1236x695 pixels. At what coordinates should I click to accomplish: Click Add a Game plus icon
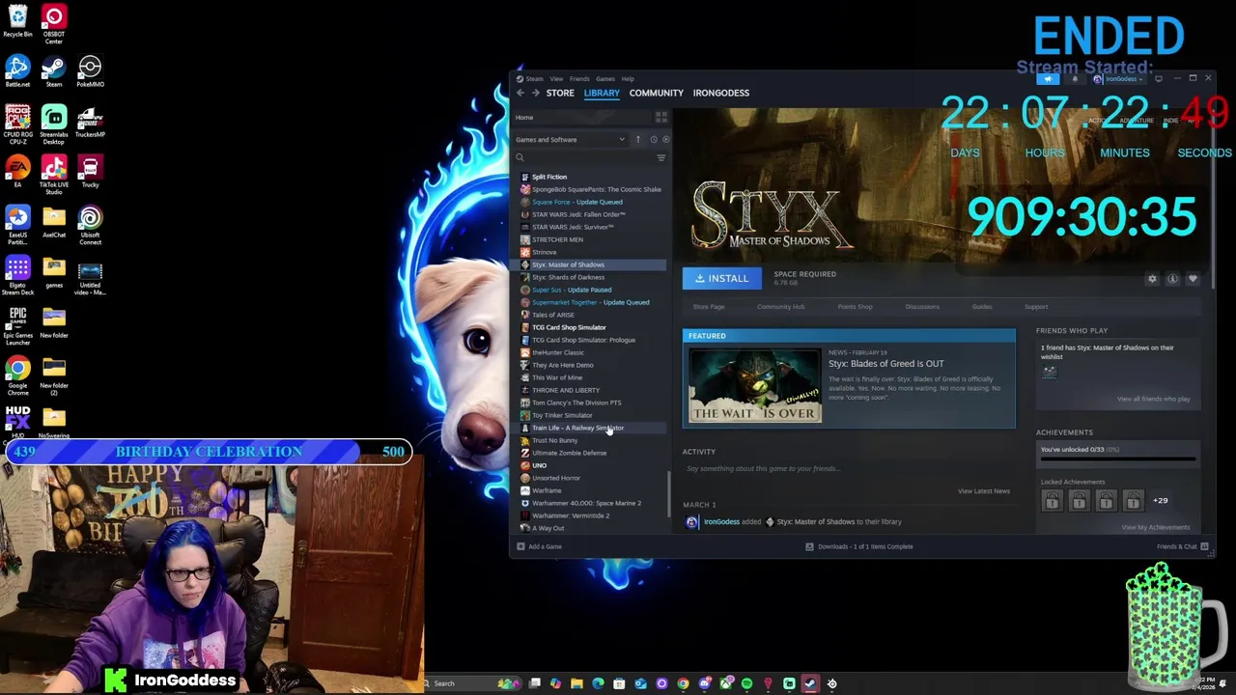(520, 546)
